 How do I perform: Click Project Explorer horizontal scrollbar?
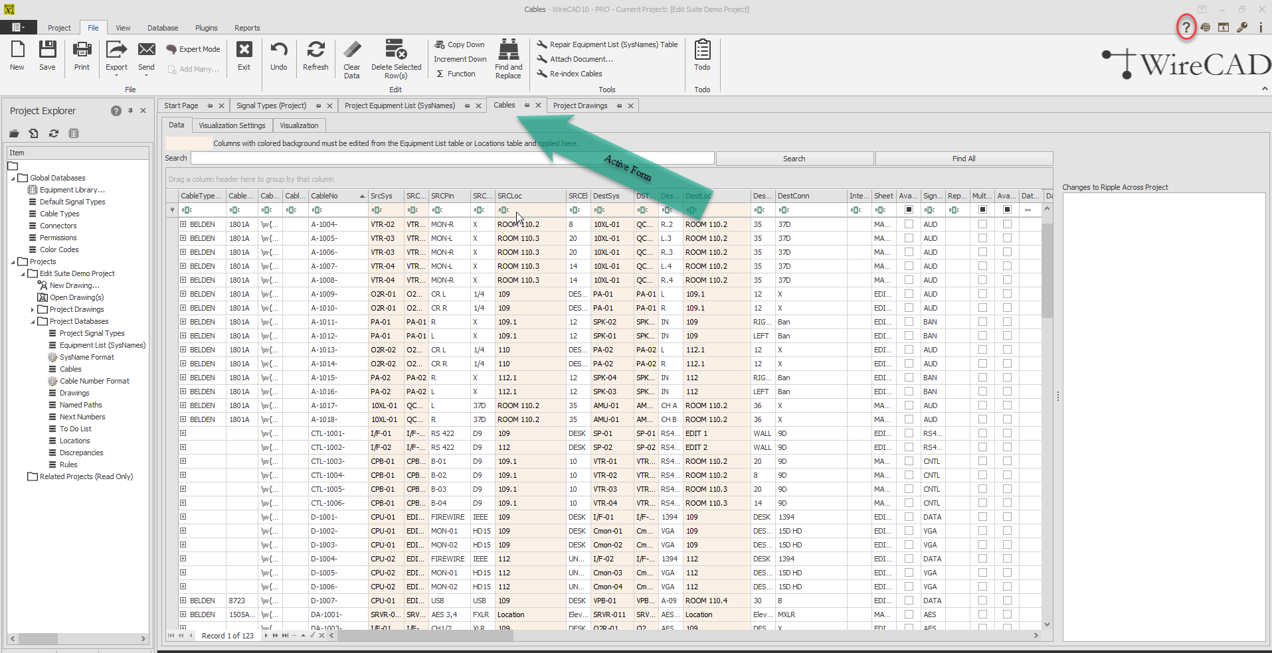point(78,638)
